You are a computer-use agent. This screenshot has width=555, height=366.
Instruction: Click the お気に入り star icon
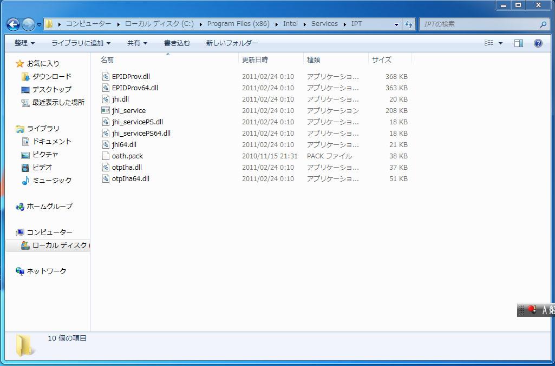[x=20, y=64]
